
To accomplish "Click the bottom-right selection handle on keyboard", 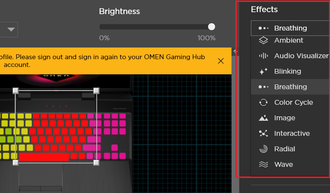I will 96,162.
